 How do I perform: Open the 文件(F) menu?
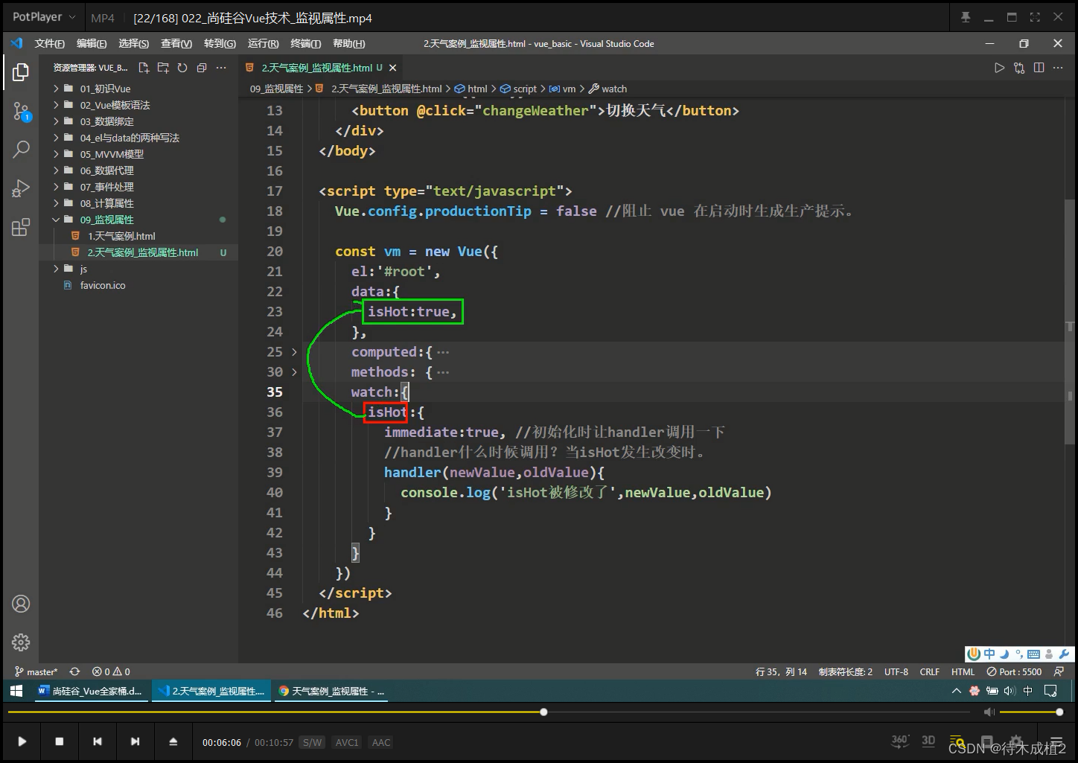(49, 43)
